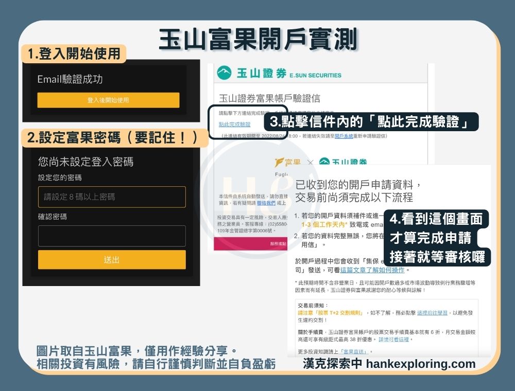Viewport: 515px width, 391px height.
Task: Click the hankexploring.com site credit
Action: pos(421,364)
